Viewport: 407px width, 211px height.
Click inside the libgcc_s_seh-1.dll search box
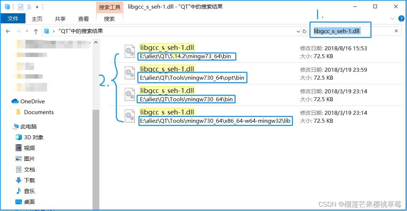[337, 31]
